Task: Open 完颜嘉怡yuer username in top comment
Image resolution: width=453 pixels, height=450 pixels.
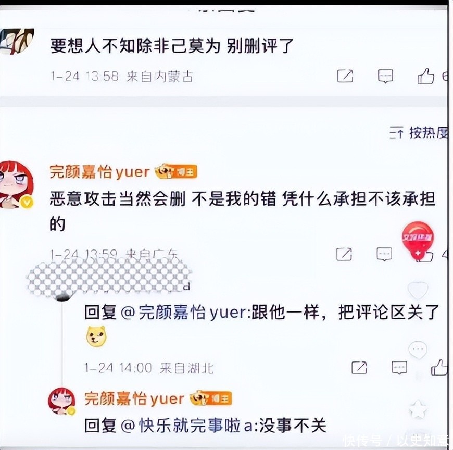Action: point(99,172)
